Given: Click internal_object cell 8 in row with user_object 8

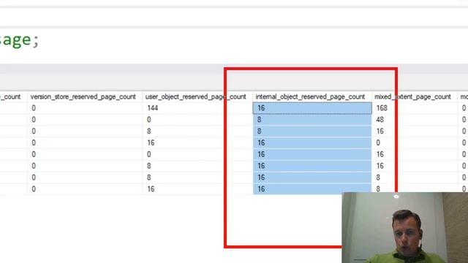Looking at the screenshot, I should (x=312, y=131).
